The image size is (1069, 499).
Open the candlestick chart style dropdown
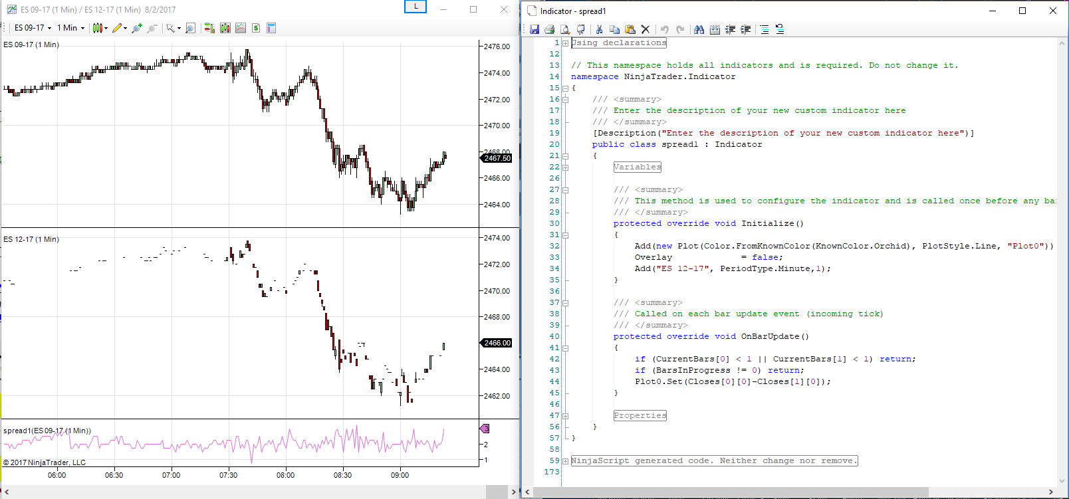tap(100, 28)
